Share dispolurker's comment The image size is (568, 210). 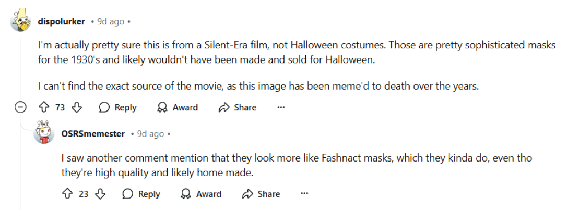238,107
